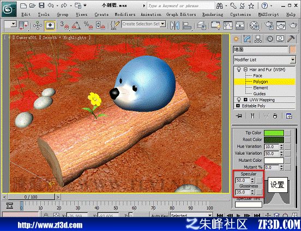The height and width of the screenshot is (231, 301).
Task: Open the Hierarchy command panel tab
Action: [258, 39]
